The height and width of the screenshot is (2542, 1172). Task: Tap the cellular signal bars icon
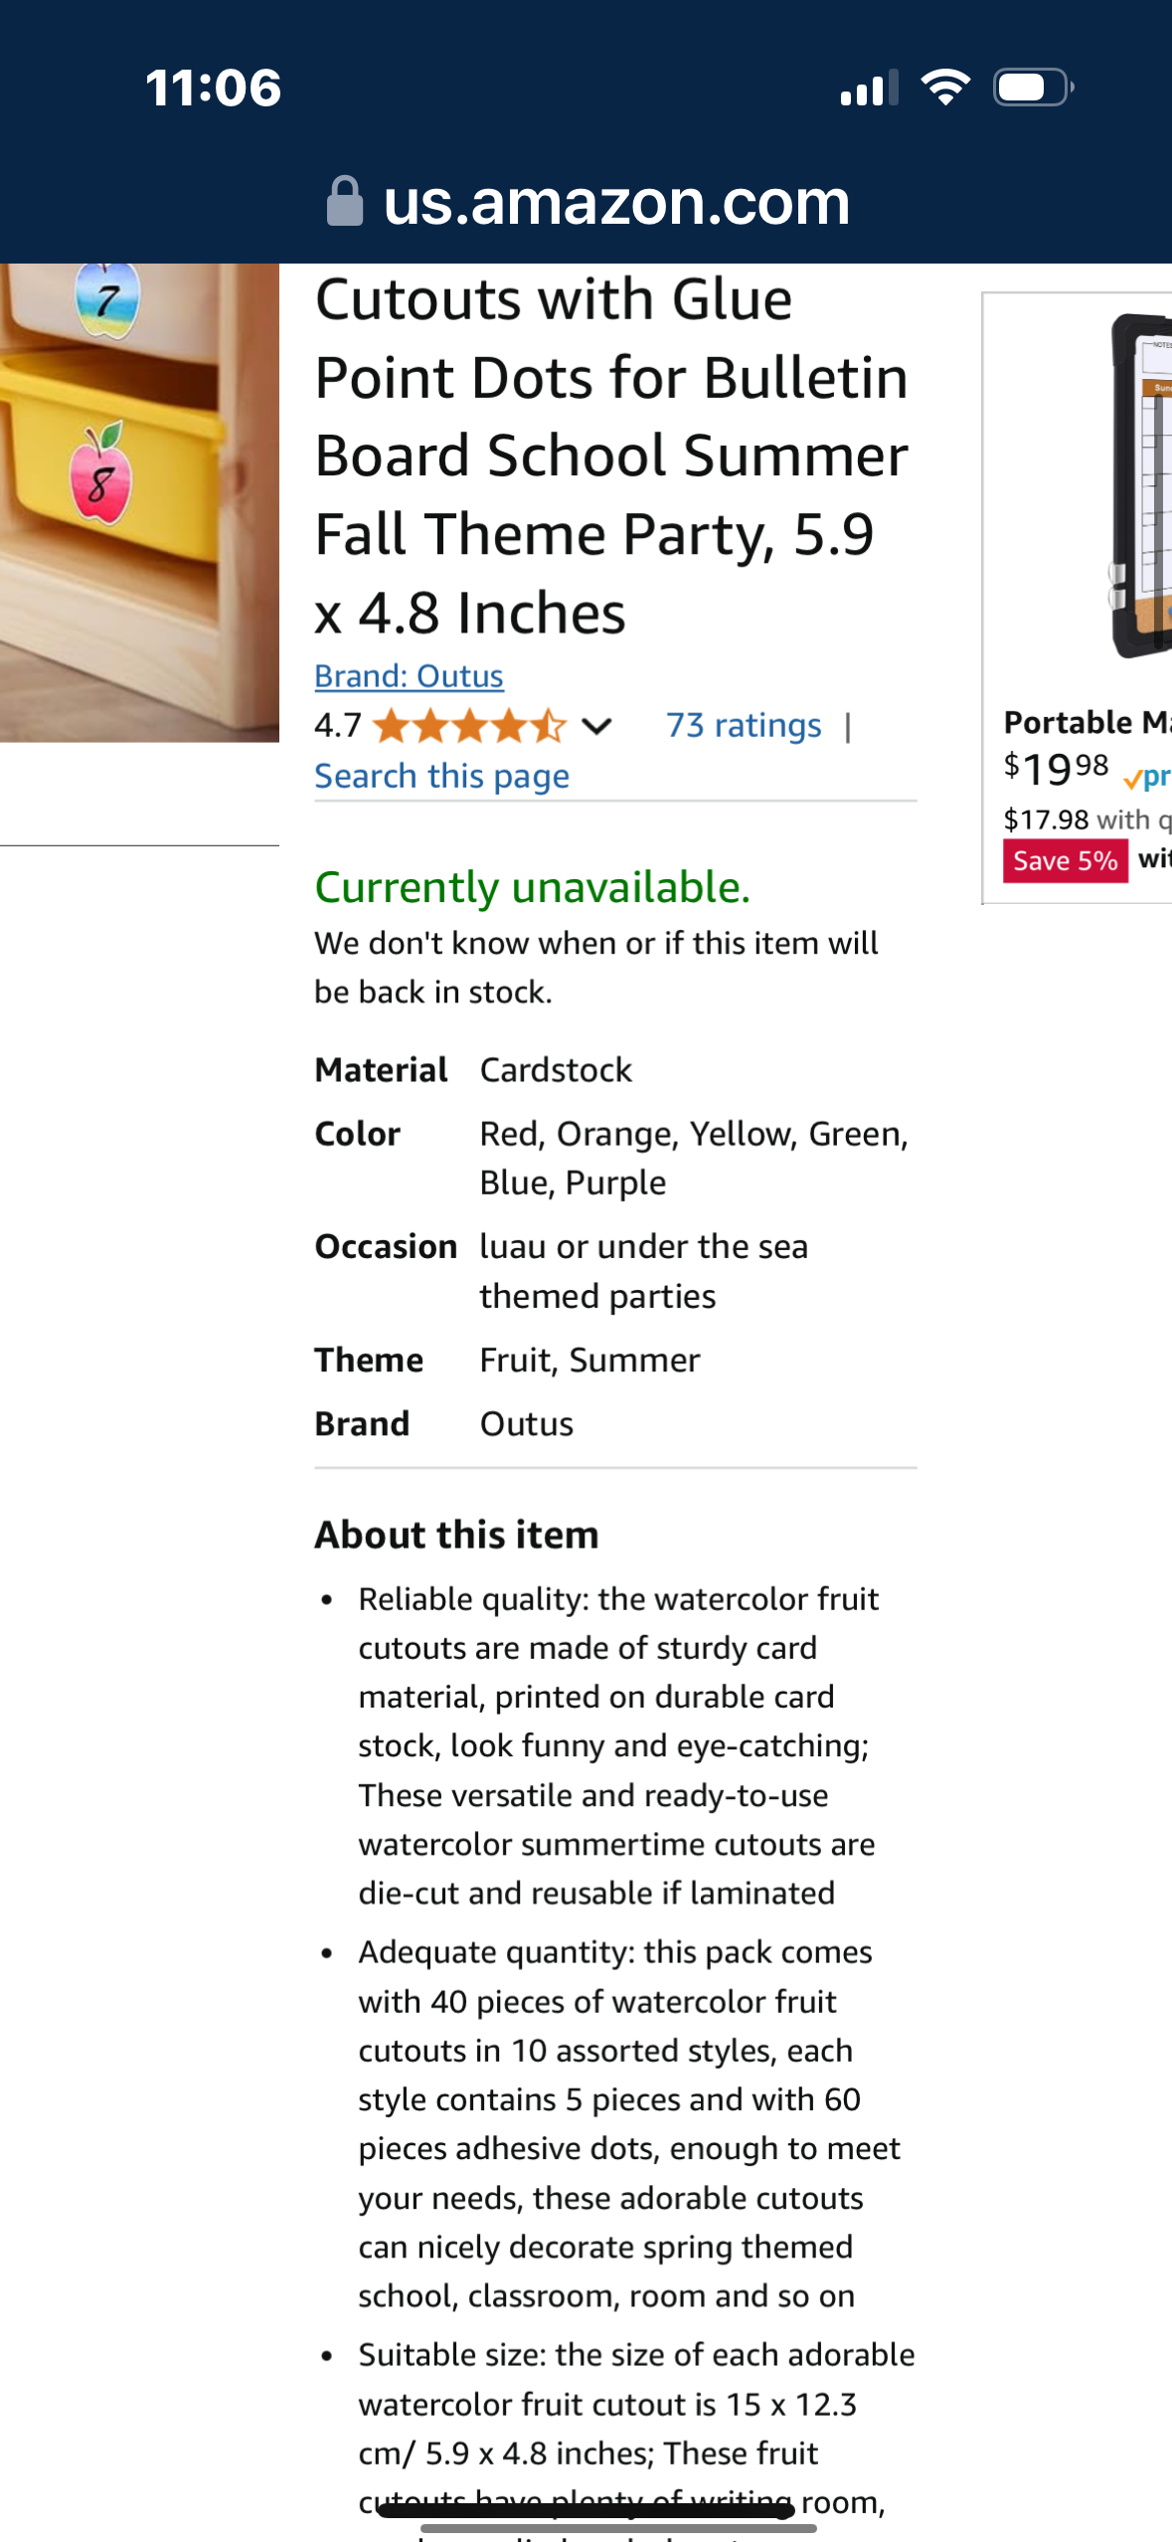[x=869, y=88]
